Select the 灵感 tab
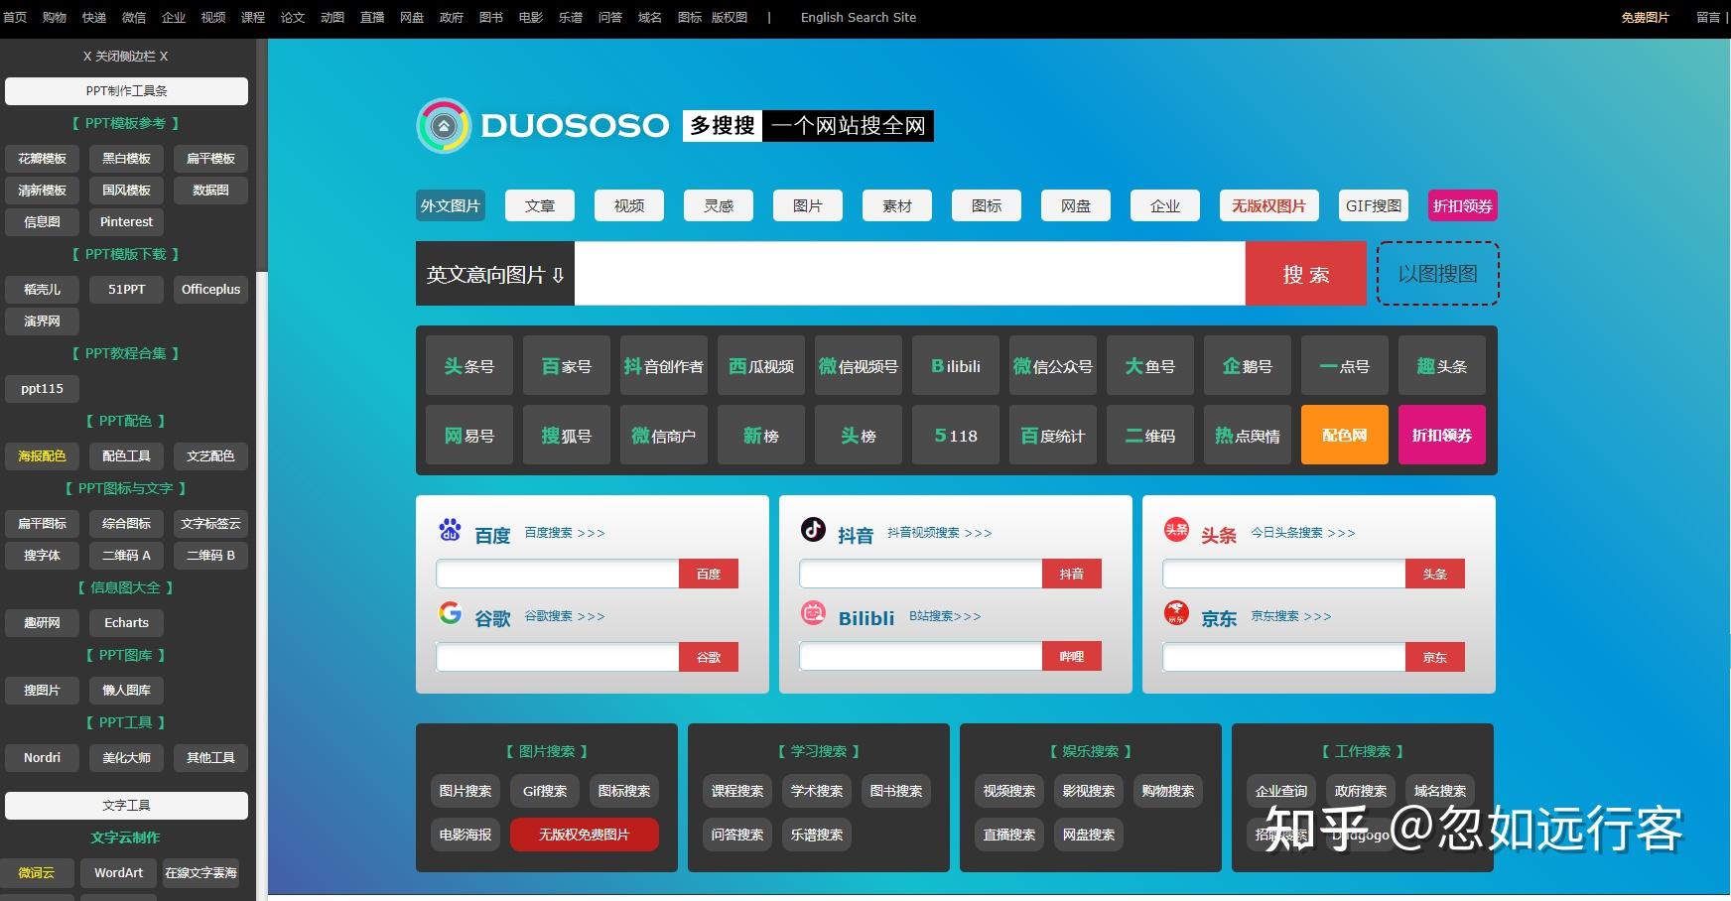 719,205
